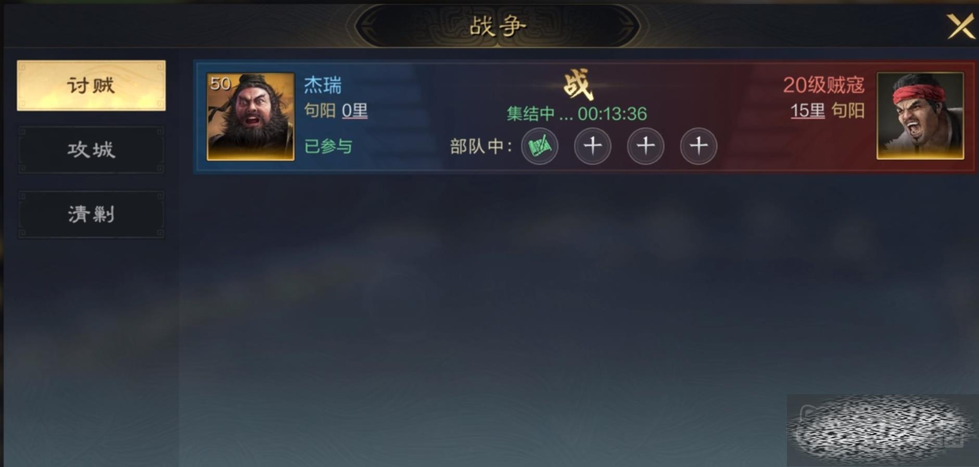The image size is (979, 467).
Task: Add a troop in the third slot
Action: (x=646, y=146)
